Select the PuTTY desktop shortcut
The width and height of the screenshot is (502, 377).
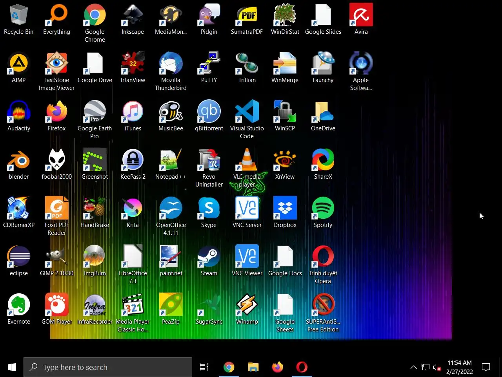coord(209,64)
